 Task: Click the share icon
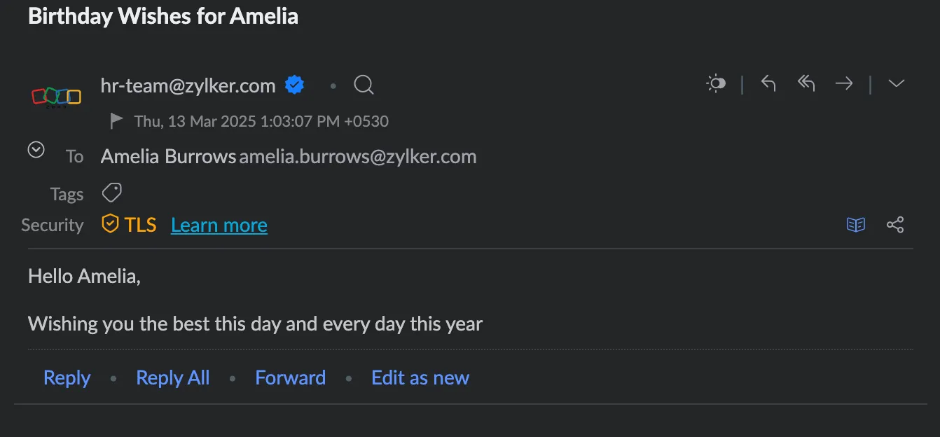(895, 225)
